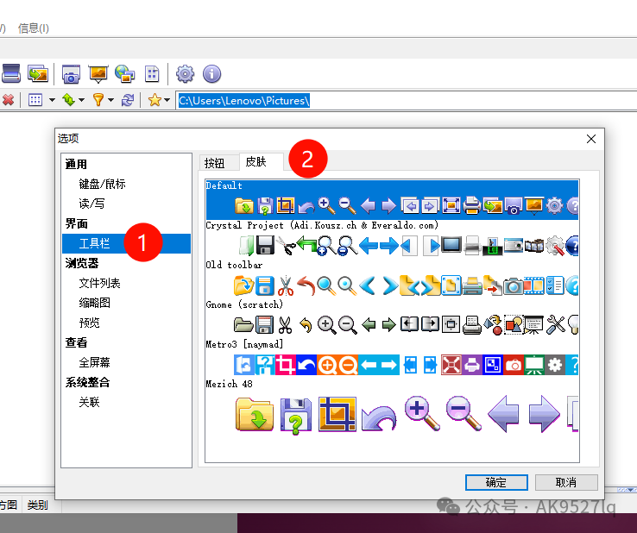637x533 pixels.
Task: Click the screen capture camera icon in toolbar
Action: click(x=71, y=74)
